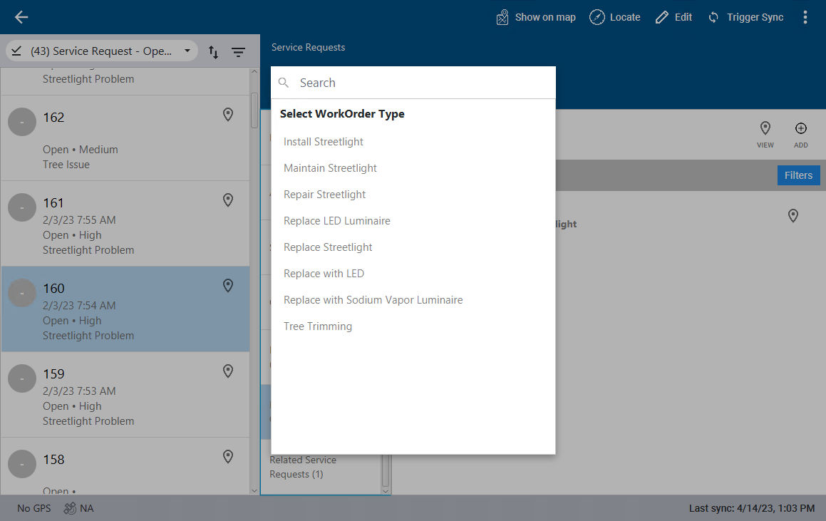Click the blue Filters button
Image resolution: width=826 pixels, height=521 pixels.
tap(798, 175)
